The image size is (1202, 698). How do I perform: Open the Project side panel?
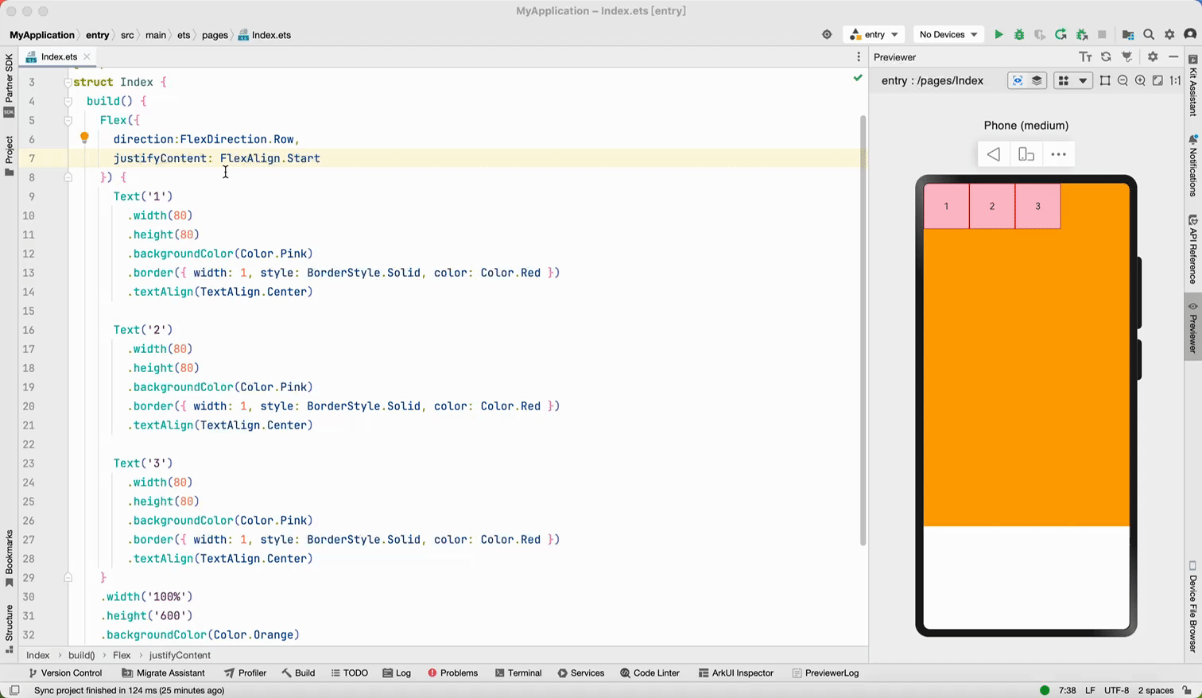[10, 156]
